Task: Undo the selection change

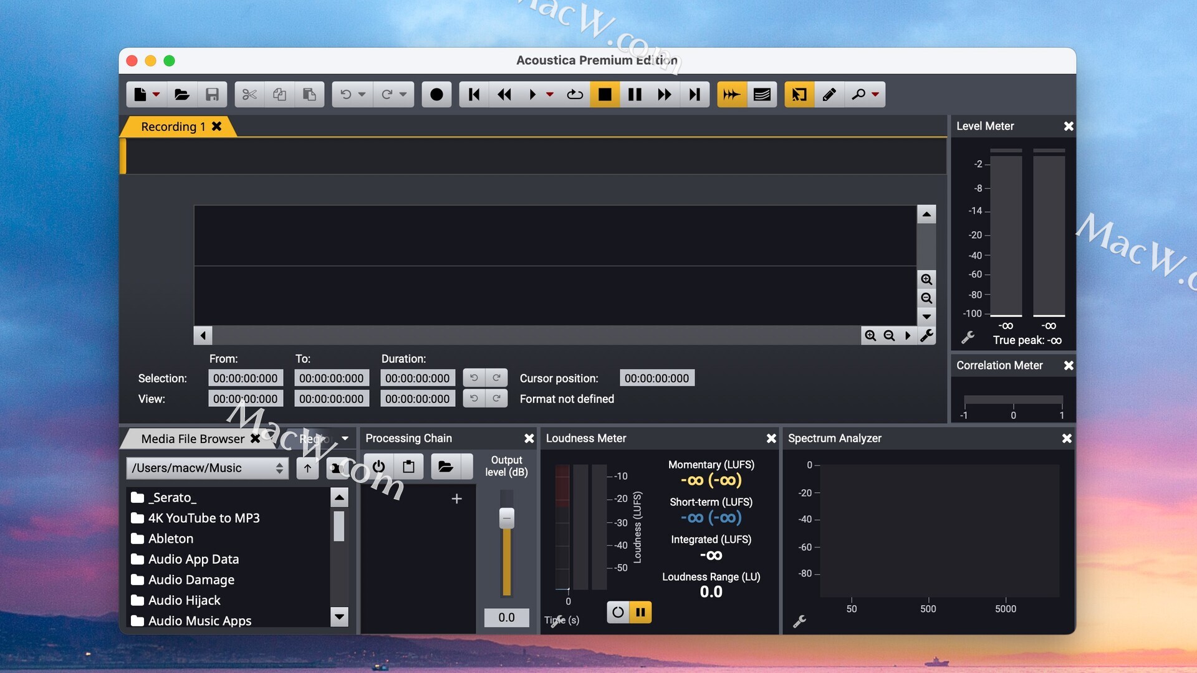Action: pos(474,378)
